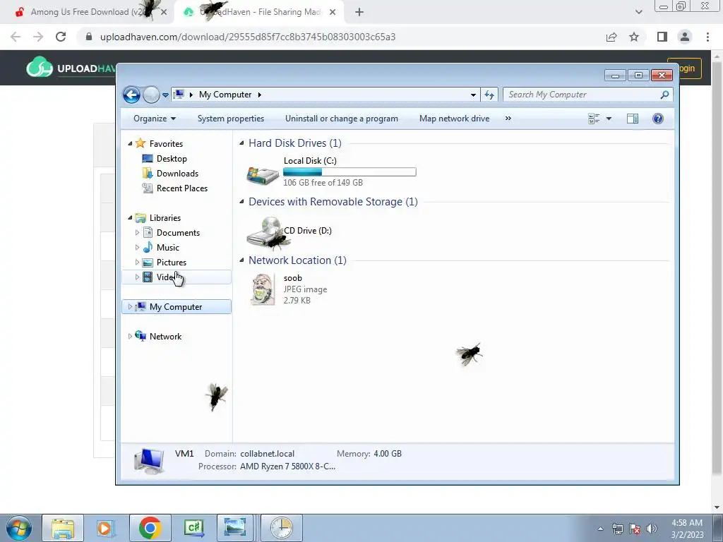Toggle the preview pane
723x542 pixels.
(633, 119)
